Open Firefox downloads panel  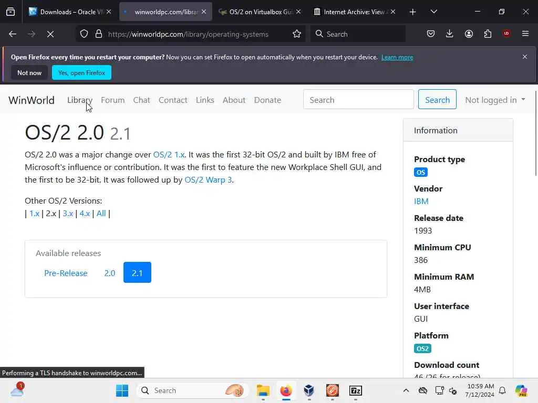(x=450, y=34)
